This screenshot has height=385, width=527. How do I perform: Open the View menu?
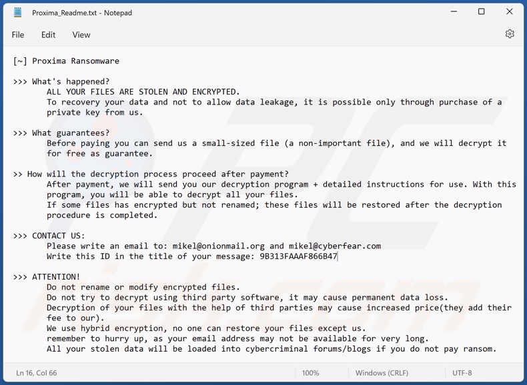(x=81, y=35)
